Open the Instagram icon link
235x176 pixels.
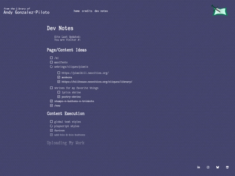[x=208, y=167]
